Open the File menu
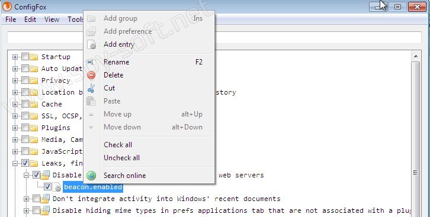The height and width of the screenshot is (217, 430). pyautogui.click(x=11, y=20)
